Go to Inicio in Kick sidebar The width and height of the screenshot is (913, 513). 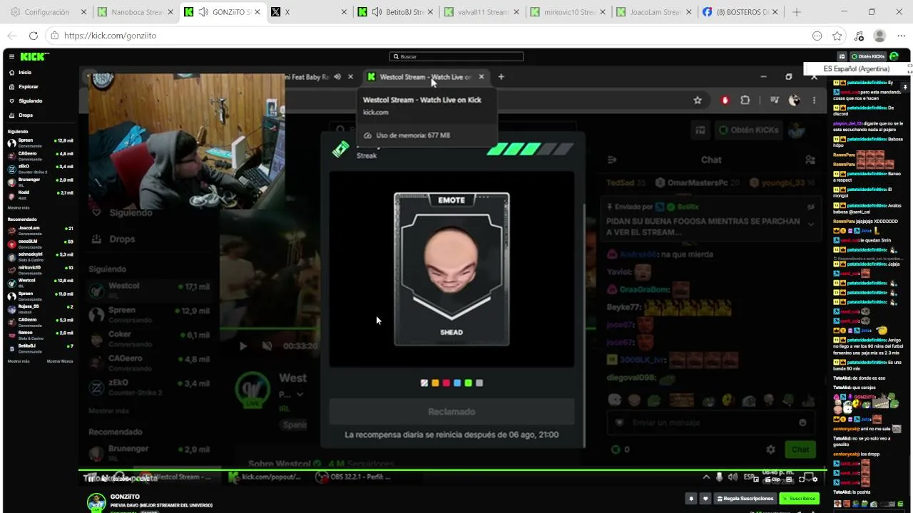pos(25,73)
